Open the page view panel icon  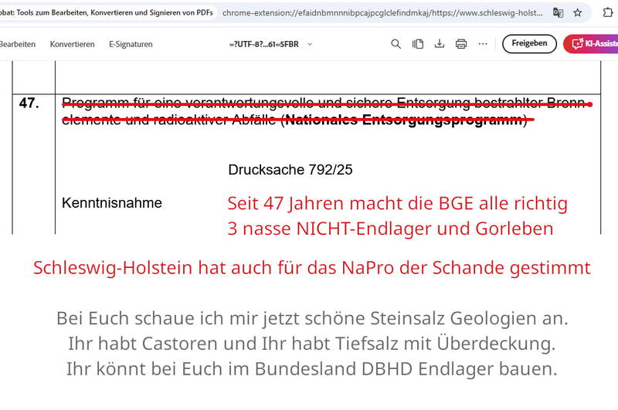[x=418, y=44]
